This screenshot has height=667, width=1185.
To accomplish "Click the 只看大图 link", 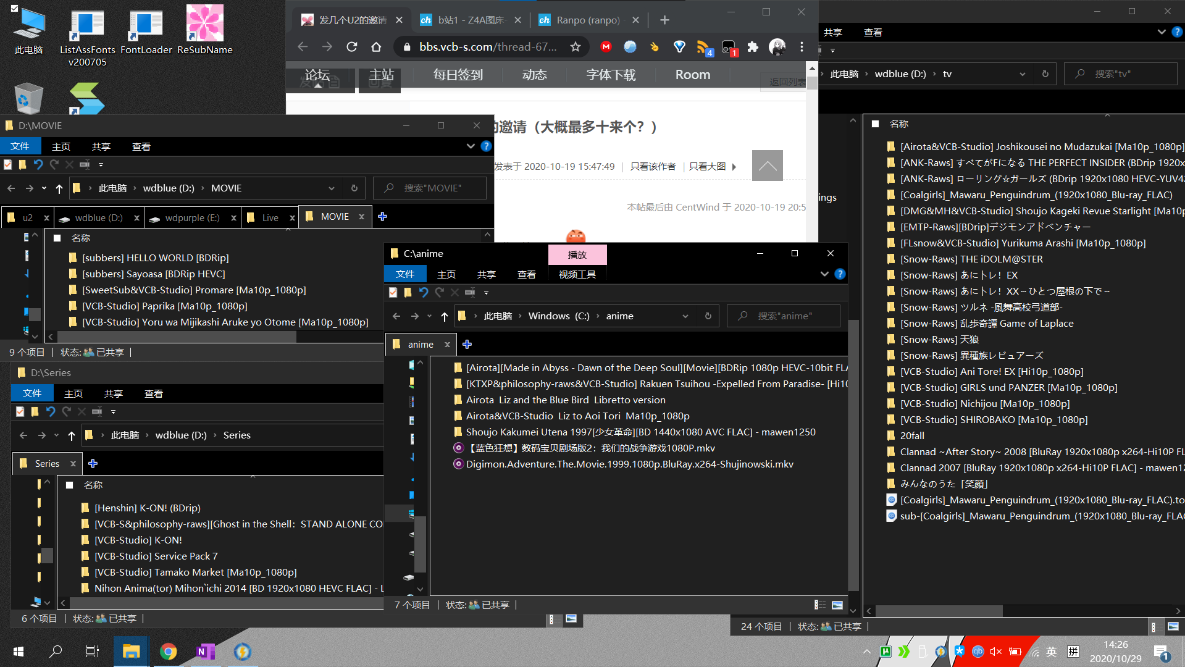I will pyautogui.click(x=707, y=167).
